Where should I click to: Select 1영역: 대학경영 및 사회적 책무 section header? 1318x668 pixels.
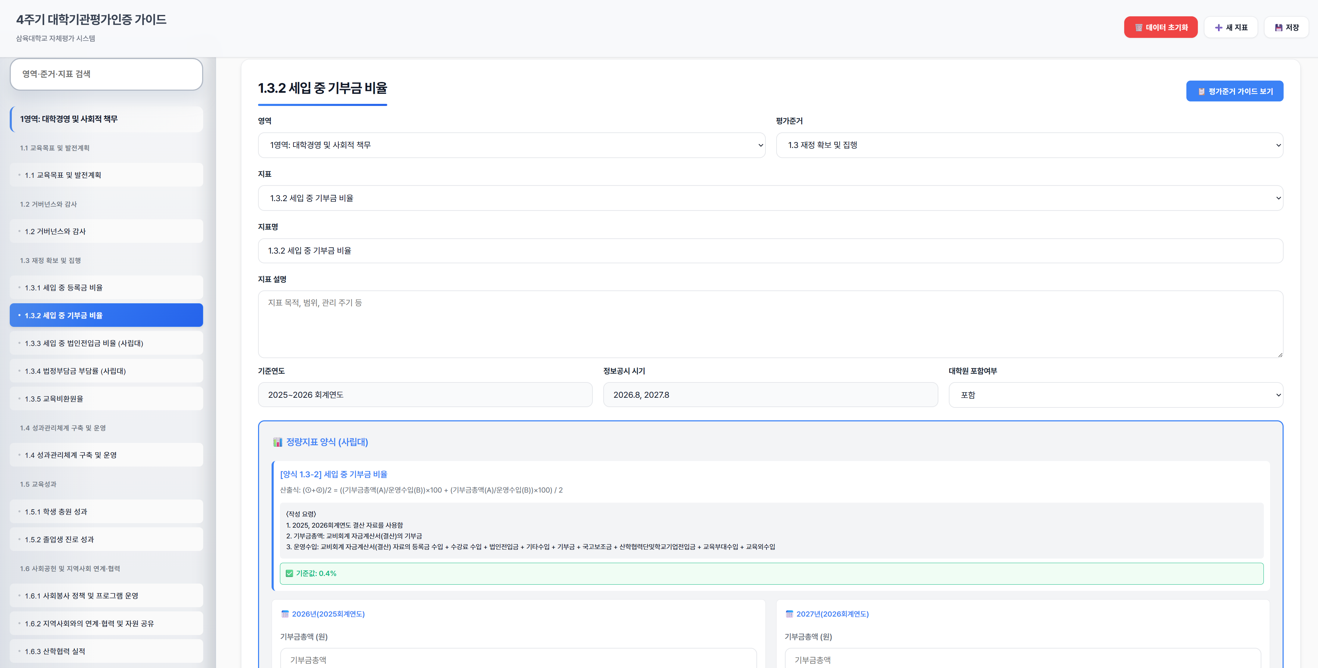(106, 119)
